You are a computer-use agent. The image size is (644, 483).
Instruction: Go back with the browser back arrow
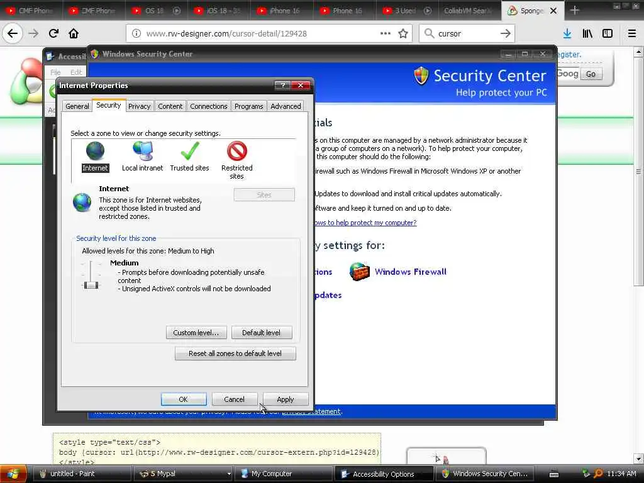(x=13, y=33)
